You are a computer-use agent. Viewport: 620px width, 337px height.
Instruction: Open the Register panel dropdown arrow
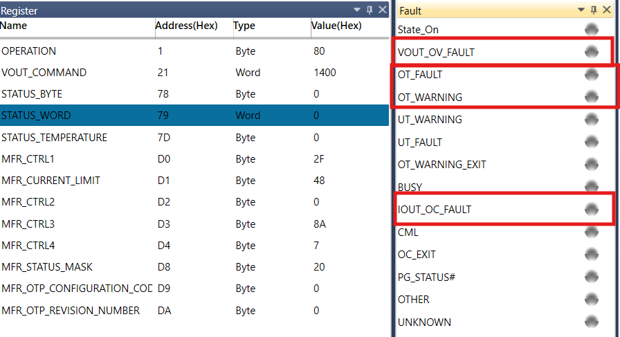point(357,10)
